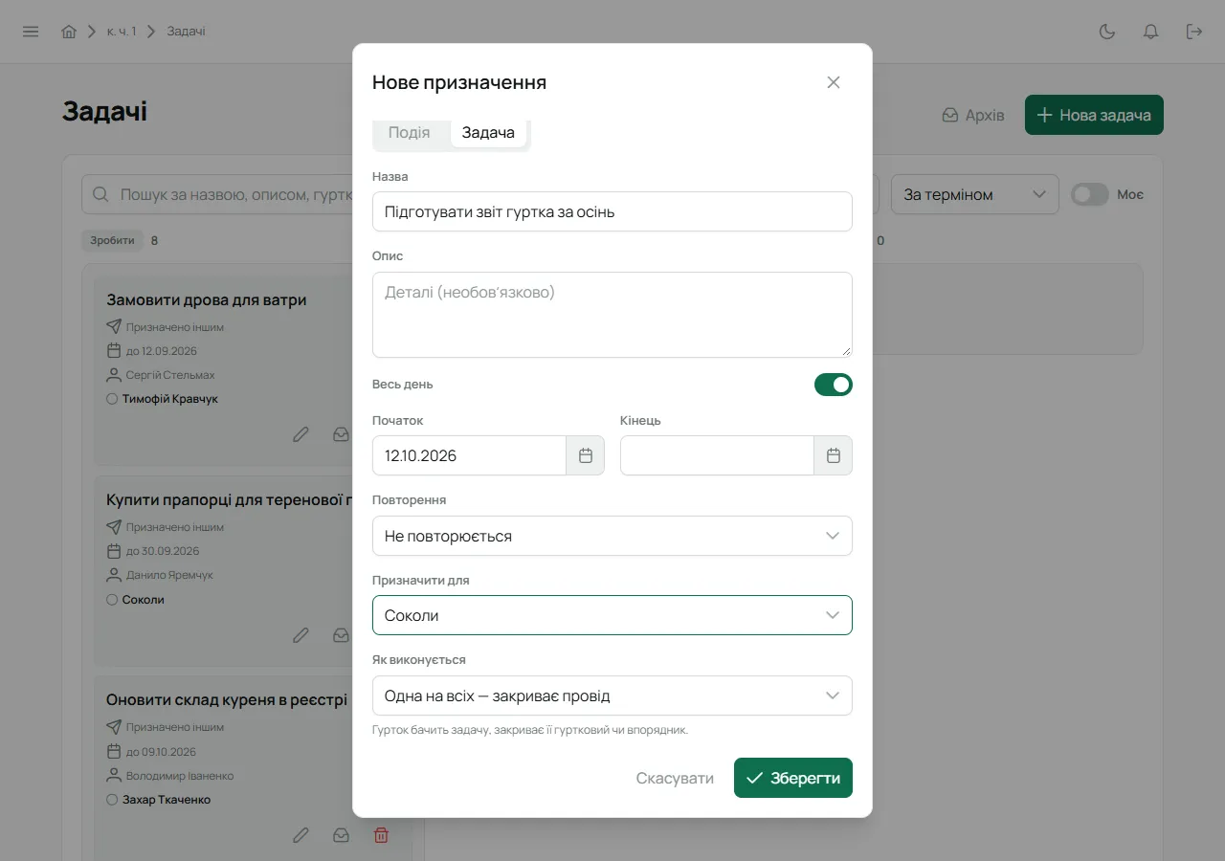Viewport: 1225px width, 861px height.
Task: Open notifications bell icon
Action: (x=1151, y=32)
